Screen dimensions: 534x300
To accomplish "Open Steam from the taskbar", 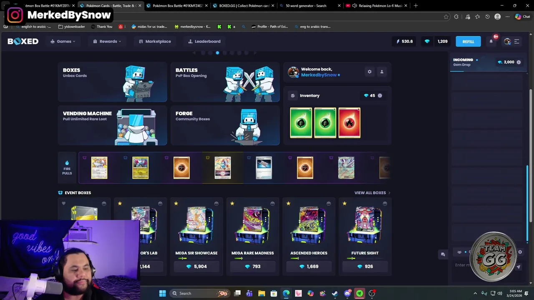I will point(335,293).
